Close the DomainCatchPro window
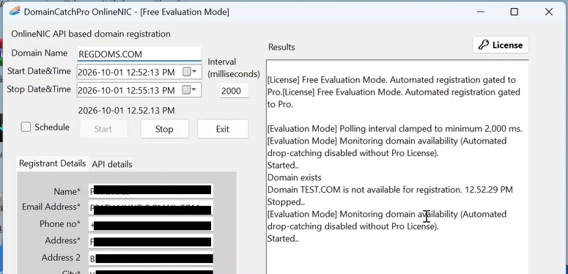The image size is (568, 274). pyautogui.click(x=548, y=12)
